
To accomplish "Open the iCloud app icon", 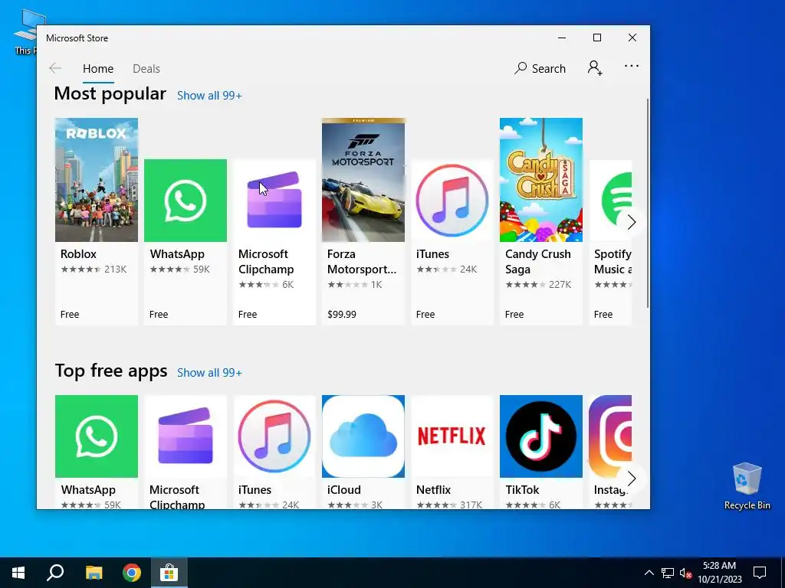I will [363, 436].
